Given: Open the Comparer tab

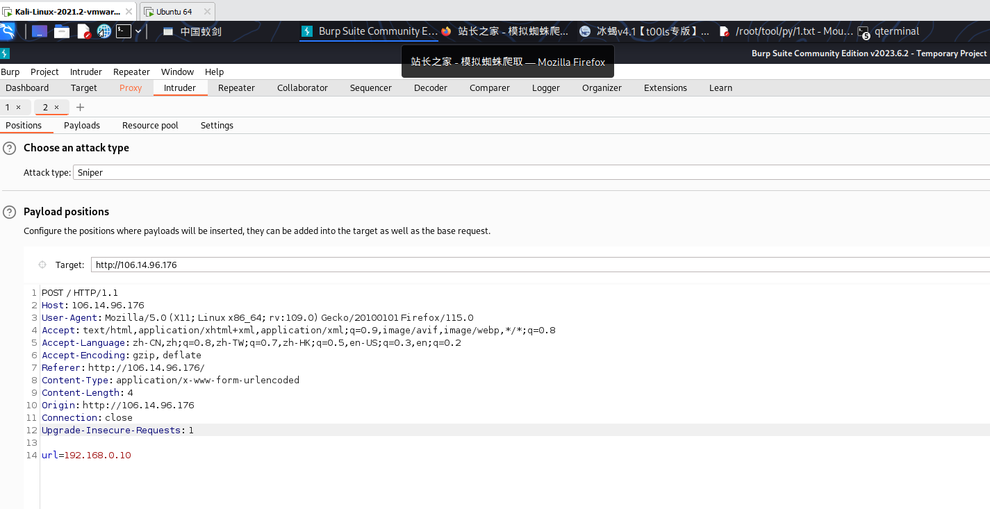Looking at the screenshot, I should [x=490, y=87].
